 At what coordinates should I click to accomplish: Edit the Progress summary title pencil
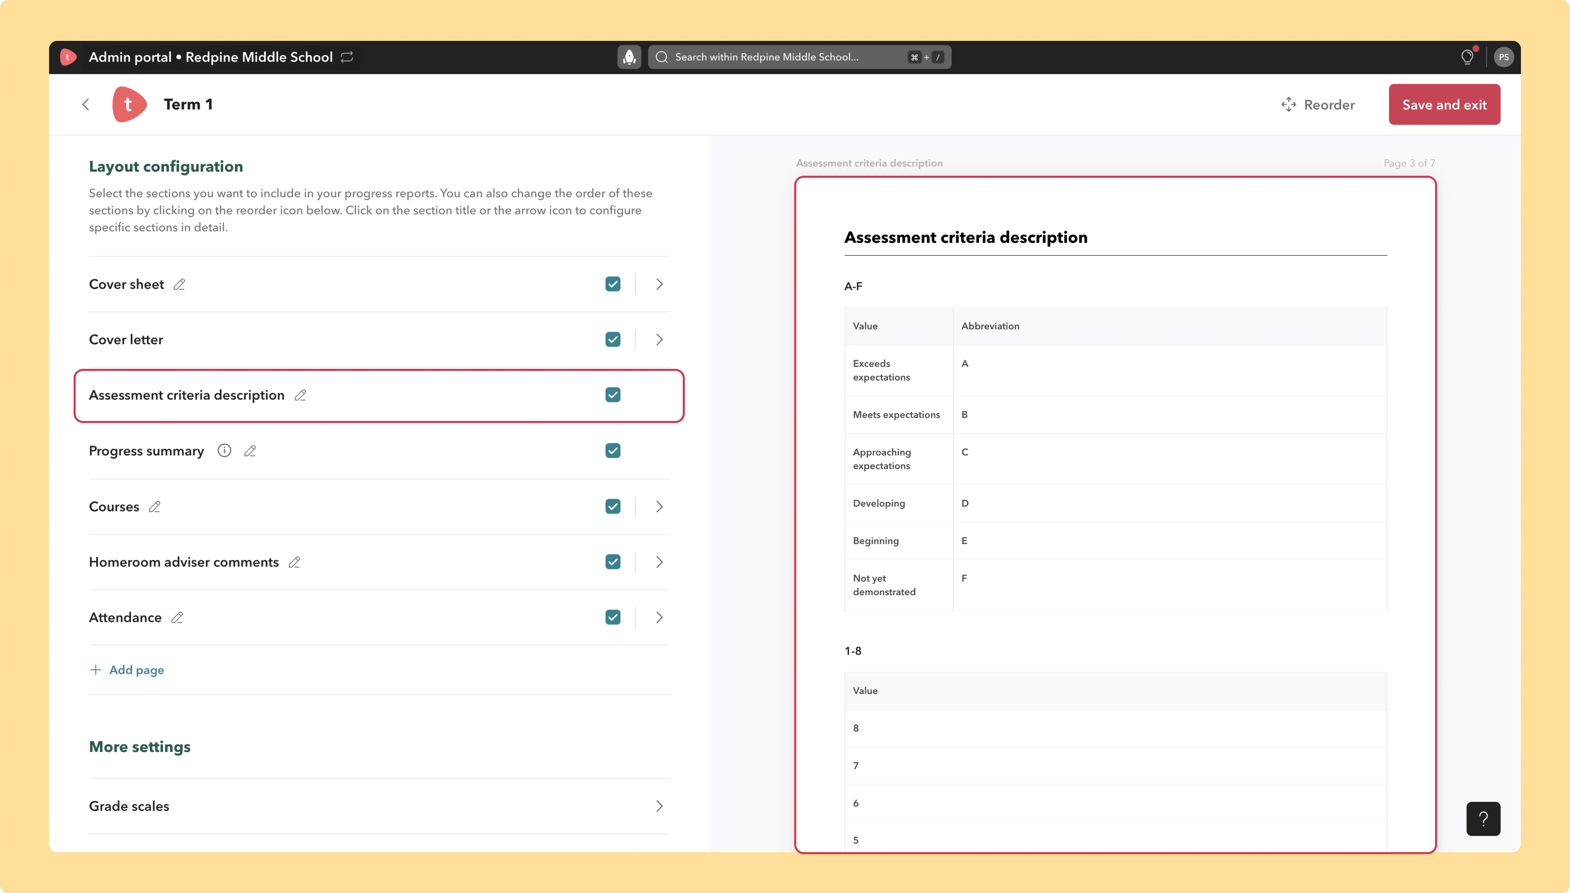pos(250,451)
